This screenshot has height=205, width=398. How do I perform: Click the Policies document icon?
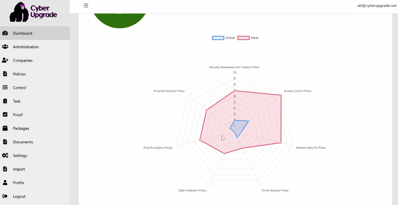[5, 74]
